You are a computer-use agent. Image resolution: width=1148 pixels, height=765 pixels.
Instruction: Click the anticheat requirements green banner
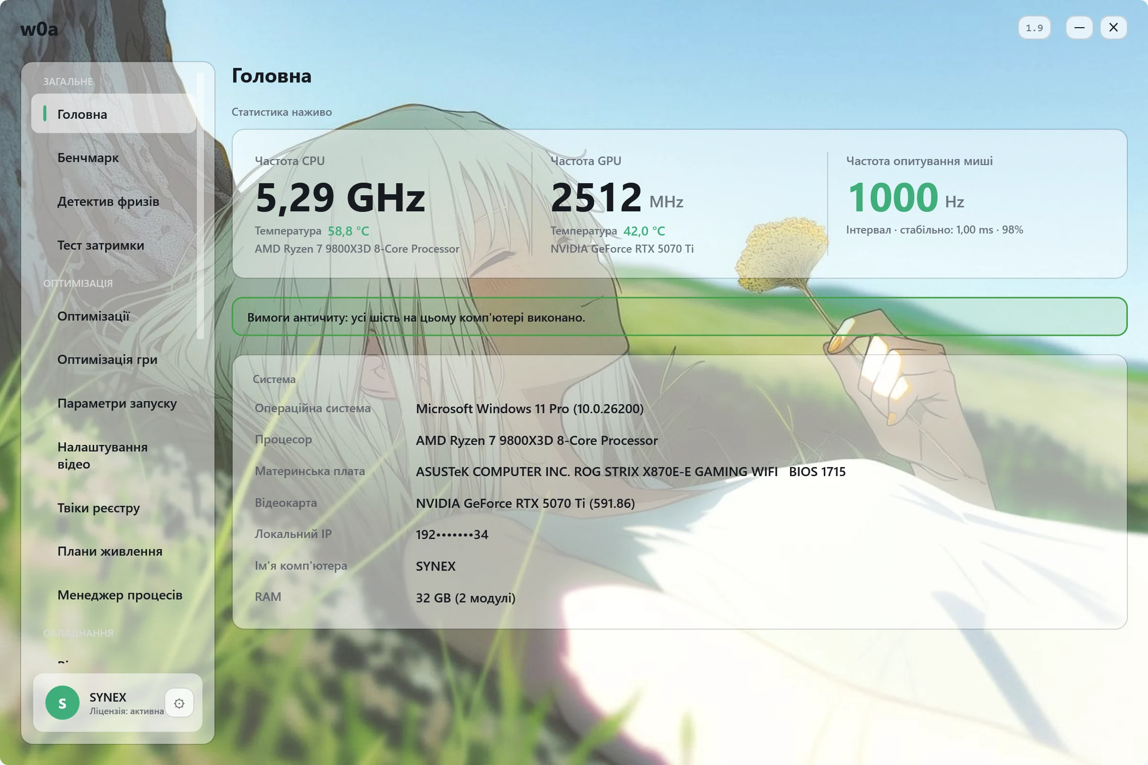pos(679,317)
